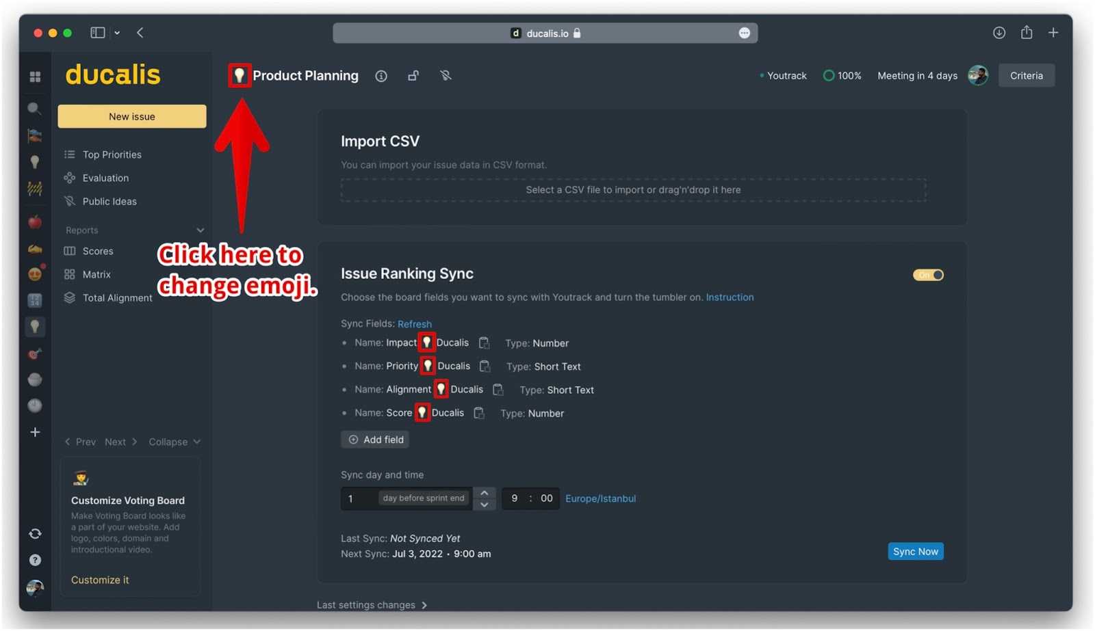The width and height of the screenshot is (1095, 631).
Task: Go to Prev tip
Action: click(x=80, y=442)
